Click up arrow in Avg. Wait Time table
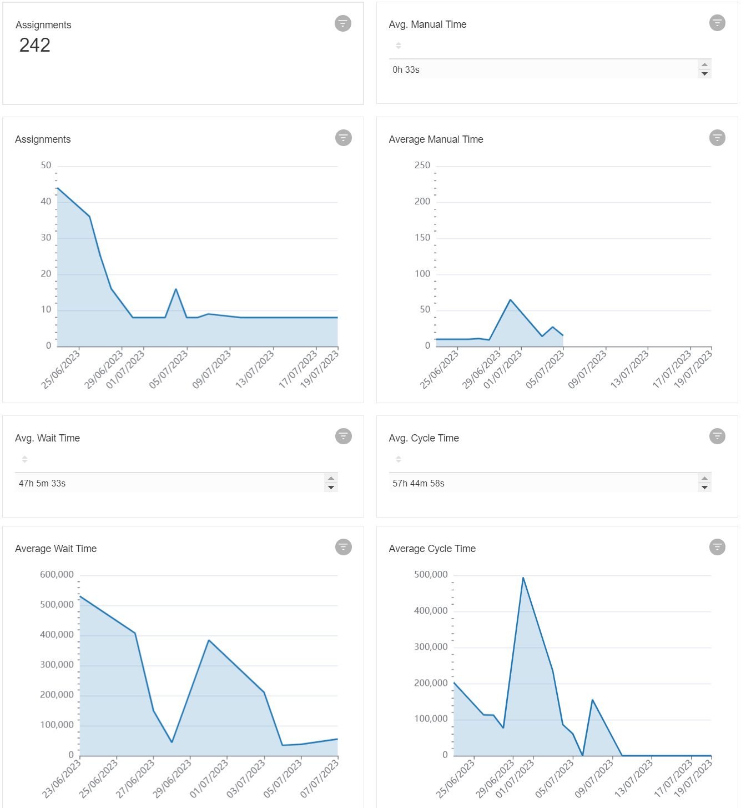The width and height of the screenshot is (741, 808). pyautogui.click(x=331, y=479)
